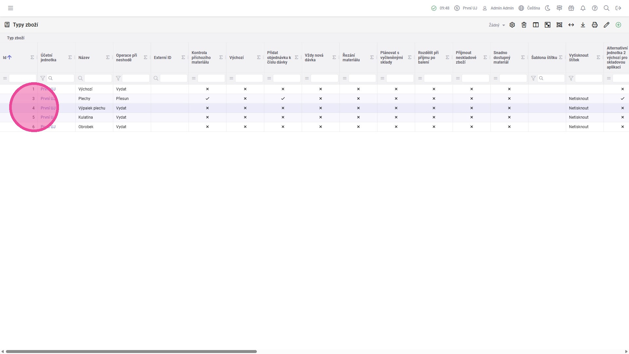Toggle dark mode moon icon
The image size is (629, 354).
[x=547, y=8]
